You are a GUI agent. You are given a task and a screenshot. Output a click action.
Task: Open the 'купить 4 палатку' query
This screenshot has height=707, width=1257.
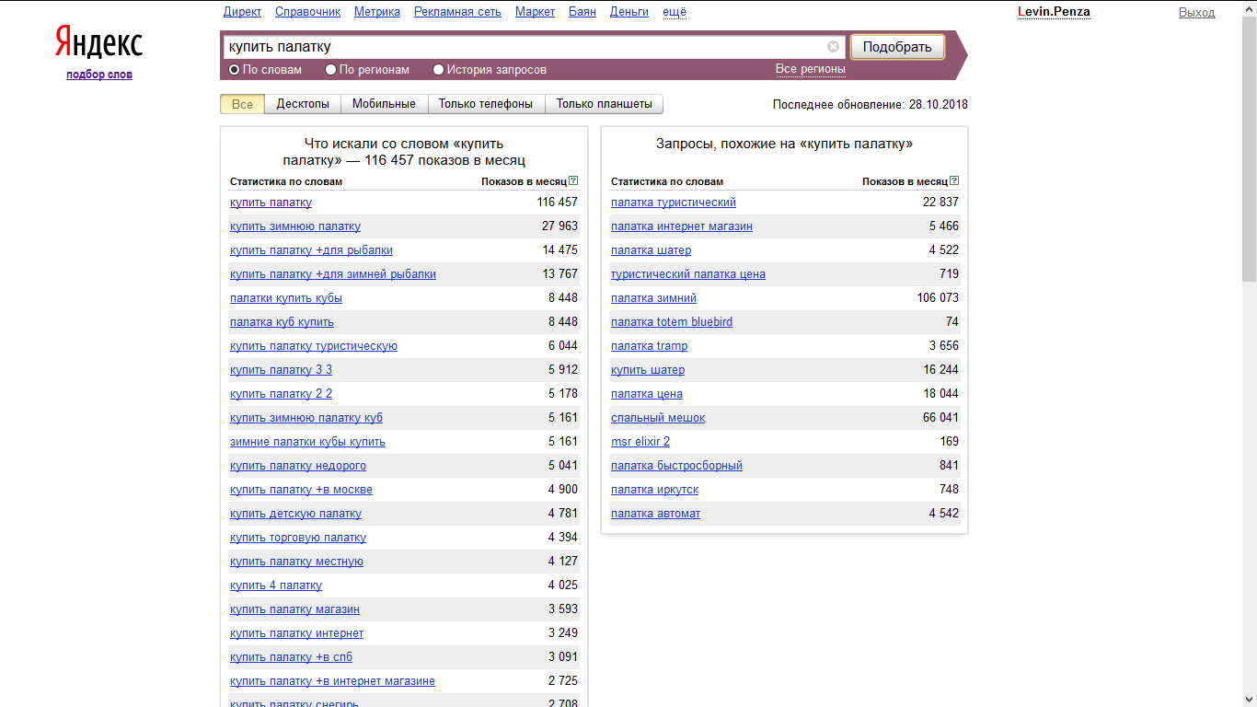pyautogui.click(x=276, y=585)
